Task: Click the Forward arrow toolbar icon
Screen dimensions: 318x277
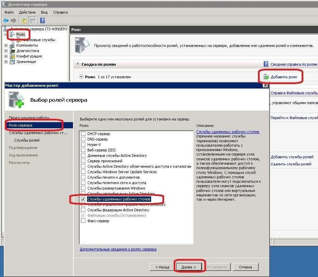Action: (x=14, y=20)
